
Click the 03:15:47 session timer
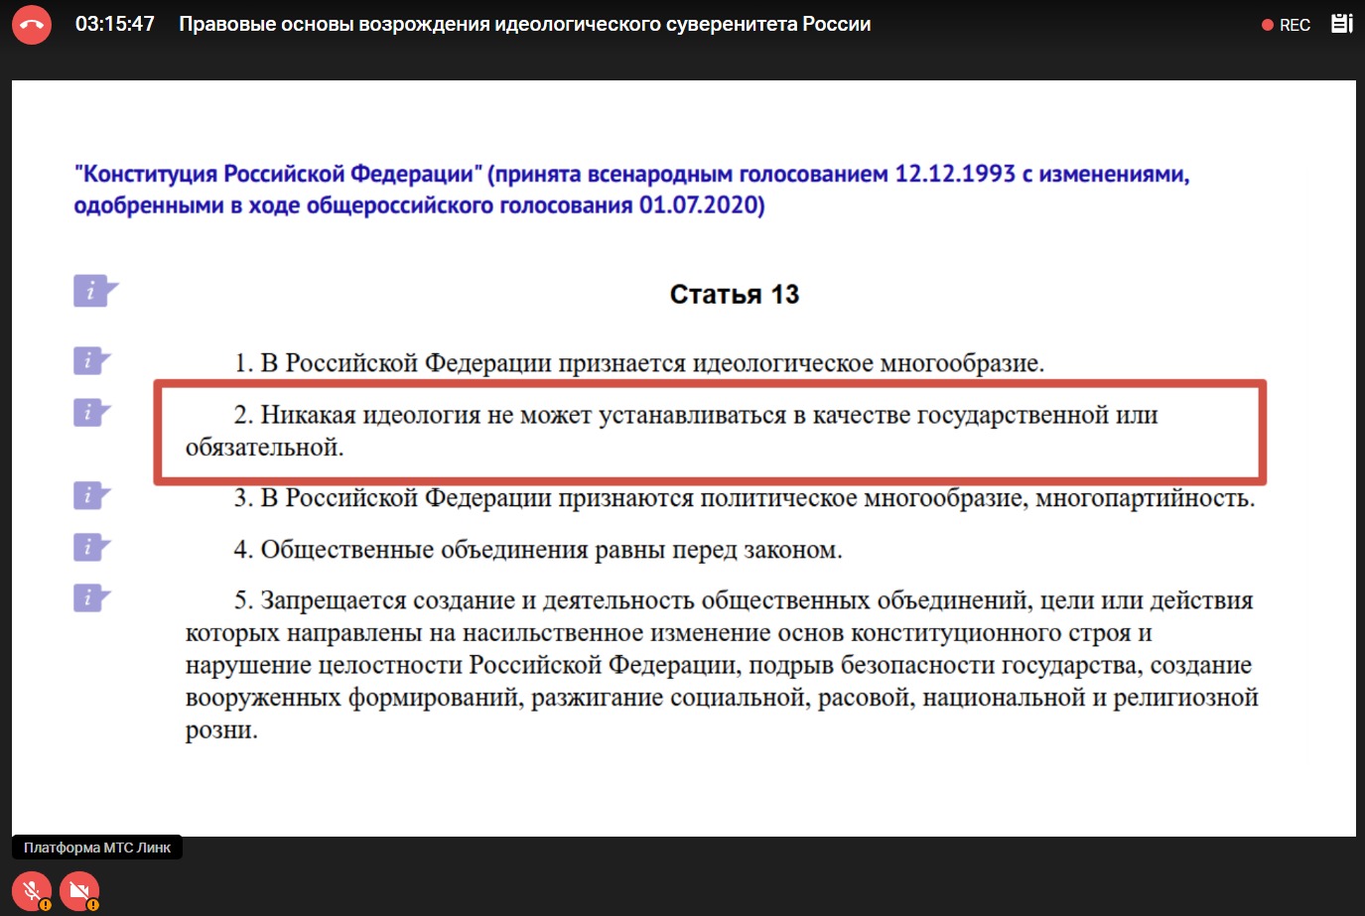(115, 25)
